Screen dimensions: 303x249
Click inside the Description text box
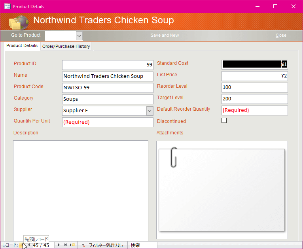click(x=81, y=191)
